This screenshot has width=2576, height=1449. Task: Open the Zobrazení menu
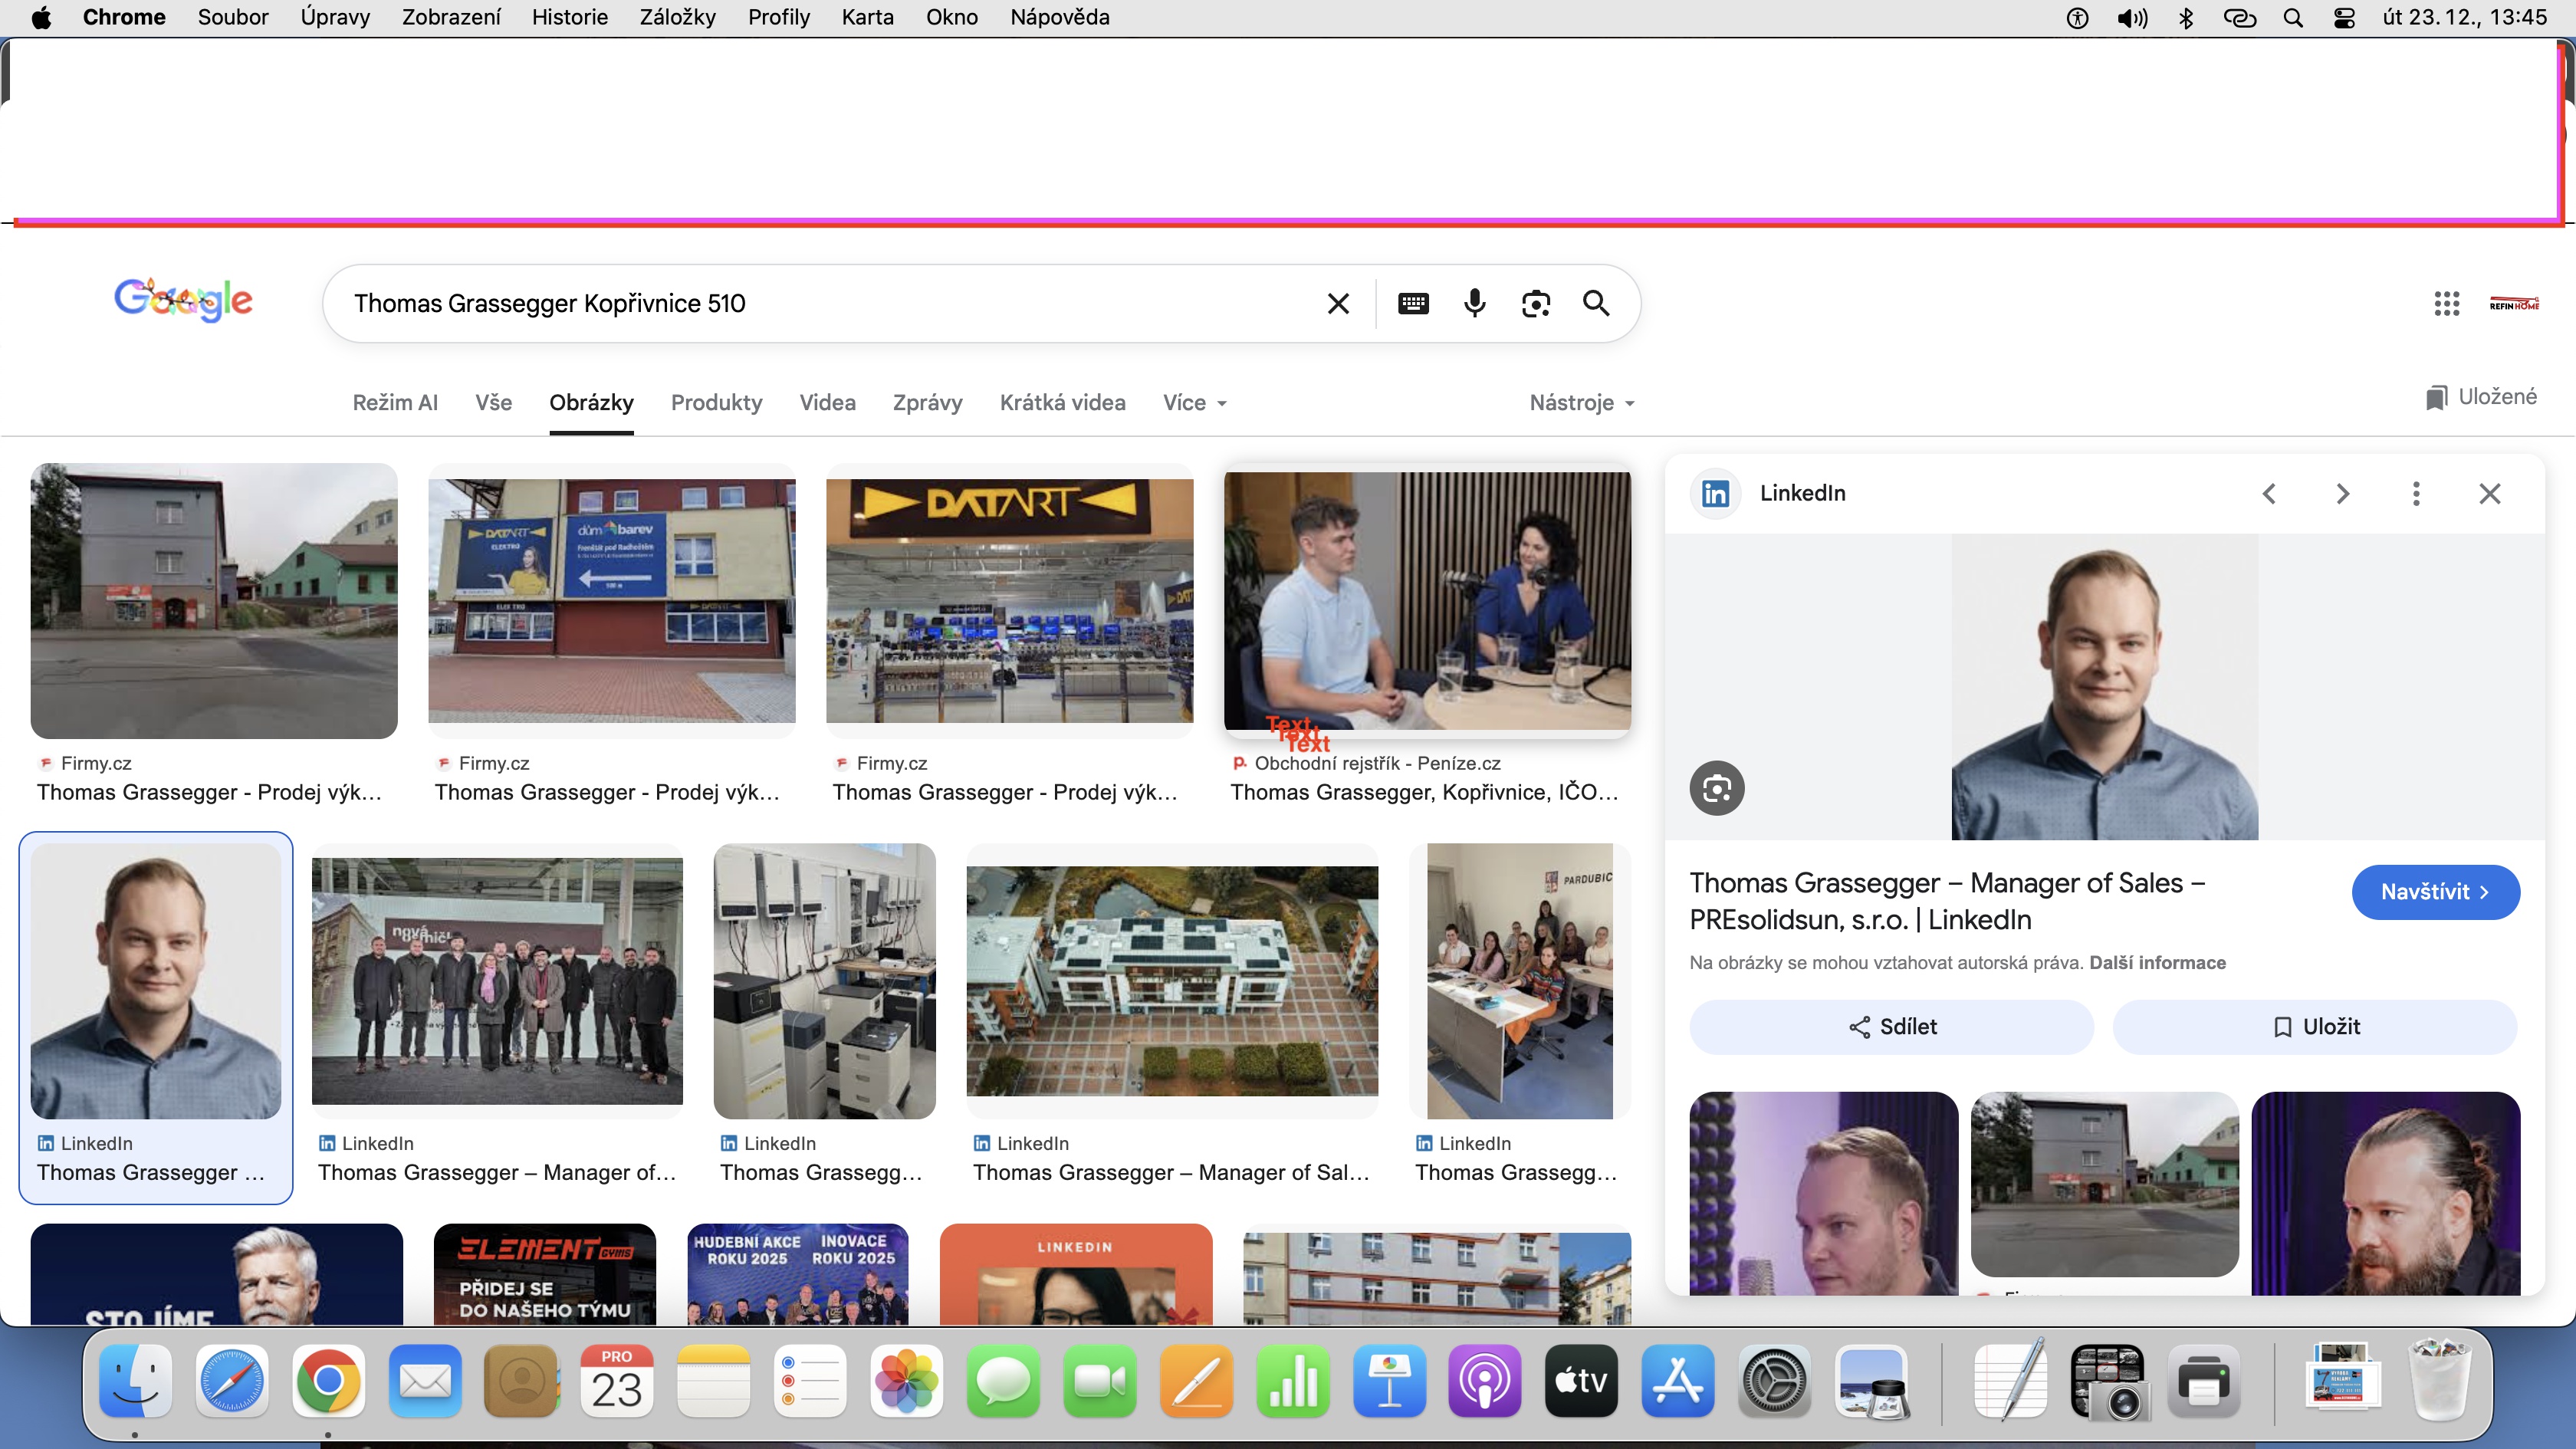point(451,17)
